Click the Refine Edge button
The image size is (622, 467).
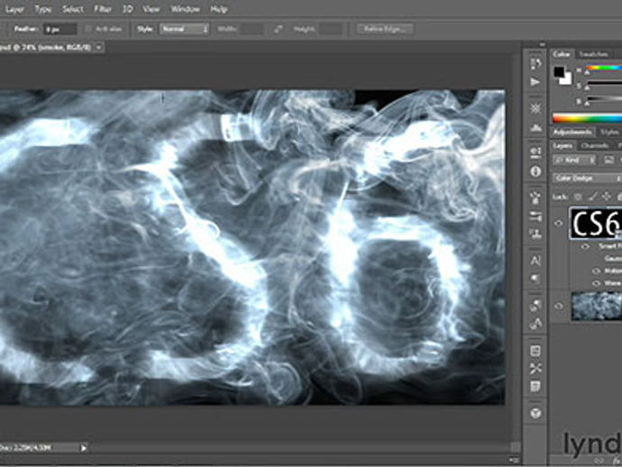(385, 29)
